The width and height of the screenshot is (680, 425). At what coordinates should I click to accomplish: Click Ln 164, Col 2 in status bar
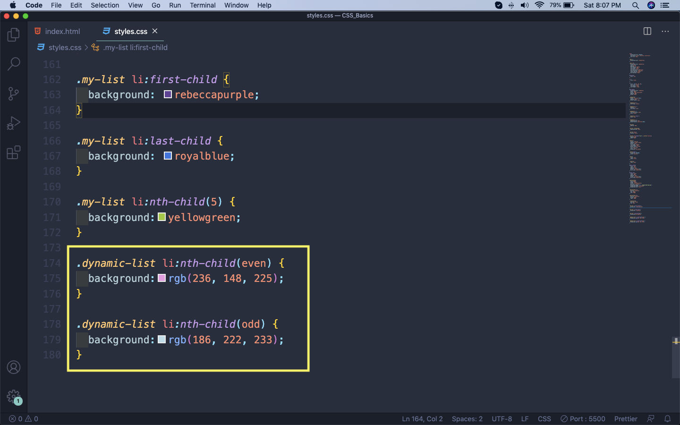click(x=422, y=419)
